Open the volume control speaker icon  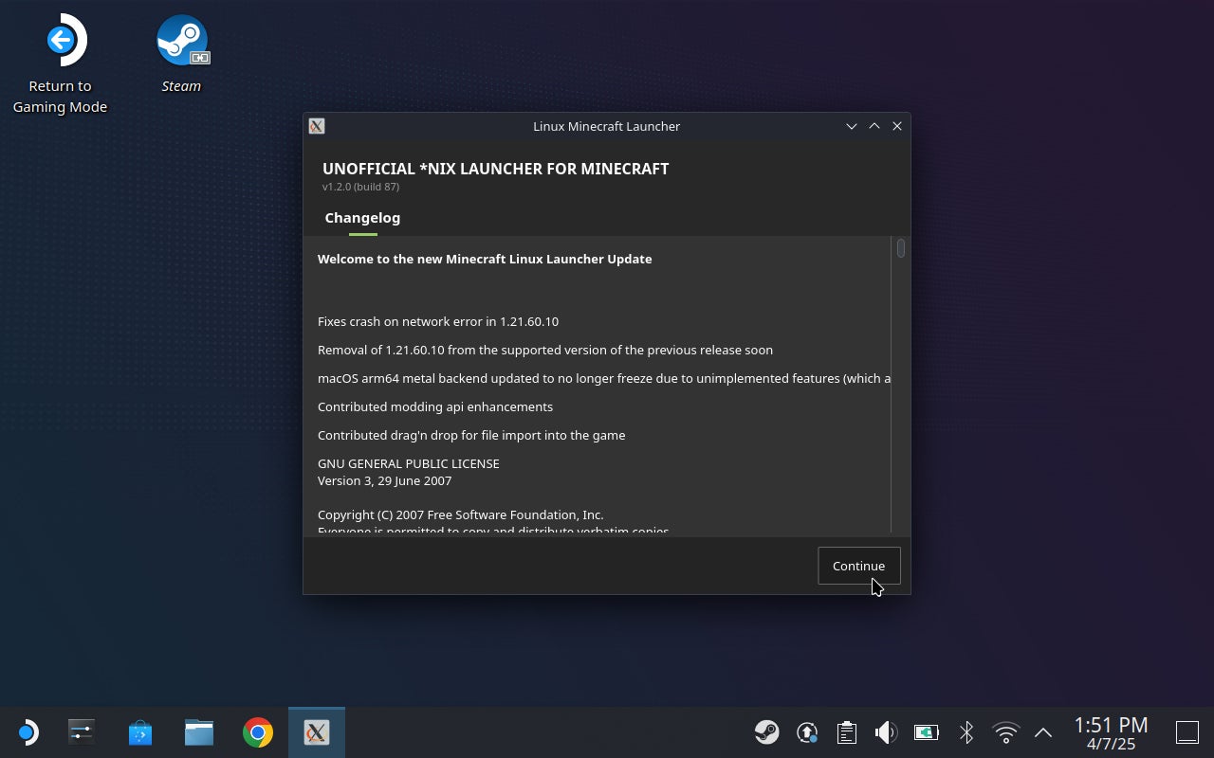click(x=885, y=731)
